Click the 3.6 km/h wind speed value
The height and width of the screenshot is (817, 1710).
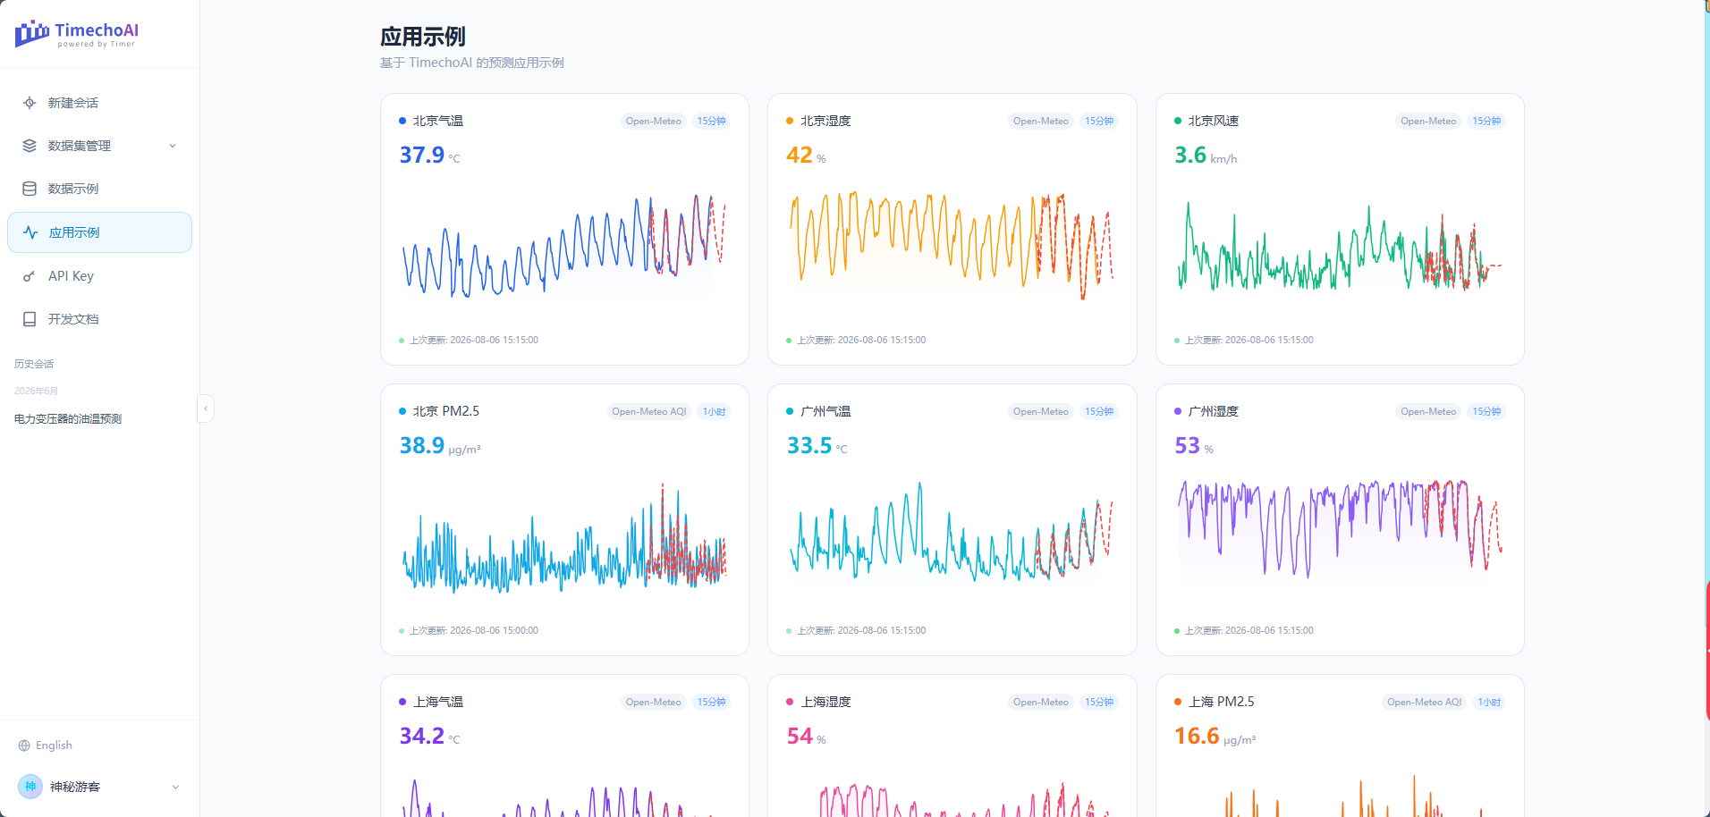coord(1206,156)
